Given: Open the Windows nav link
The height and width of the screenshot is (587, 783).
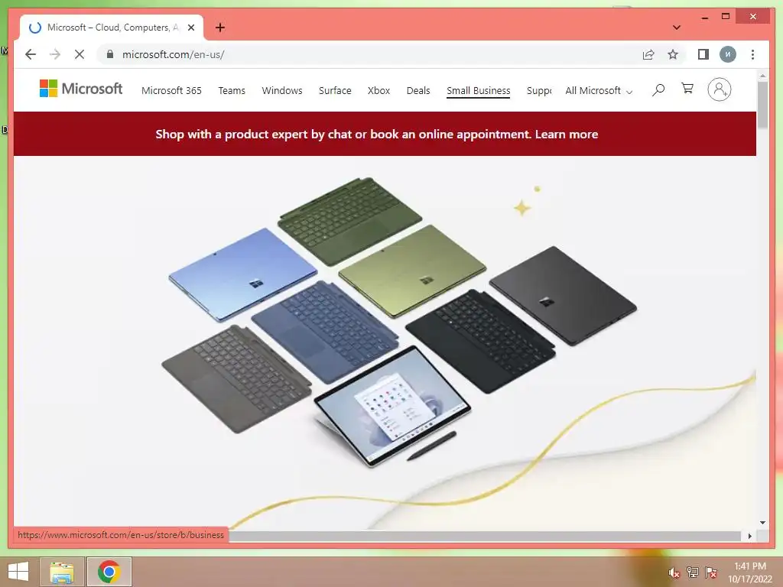Looking at the screenshot, I should coord(282,90).
